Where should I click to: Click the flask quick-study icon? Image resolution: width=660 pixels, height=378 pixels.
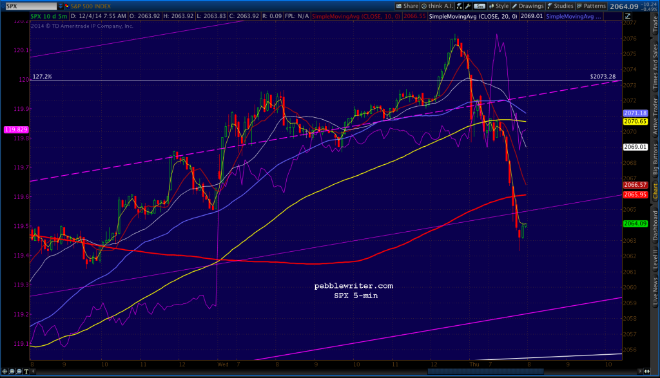tap(459, 6)
